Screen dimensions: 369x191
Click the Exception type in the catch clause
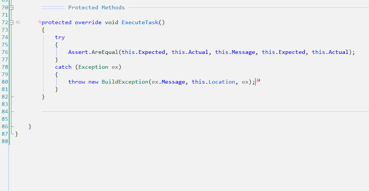pyautogui.click(x=93, y=67)
